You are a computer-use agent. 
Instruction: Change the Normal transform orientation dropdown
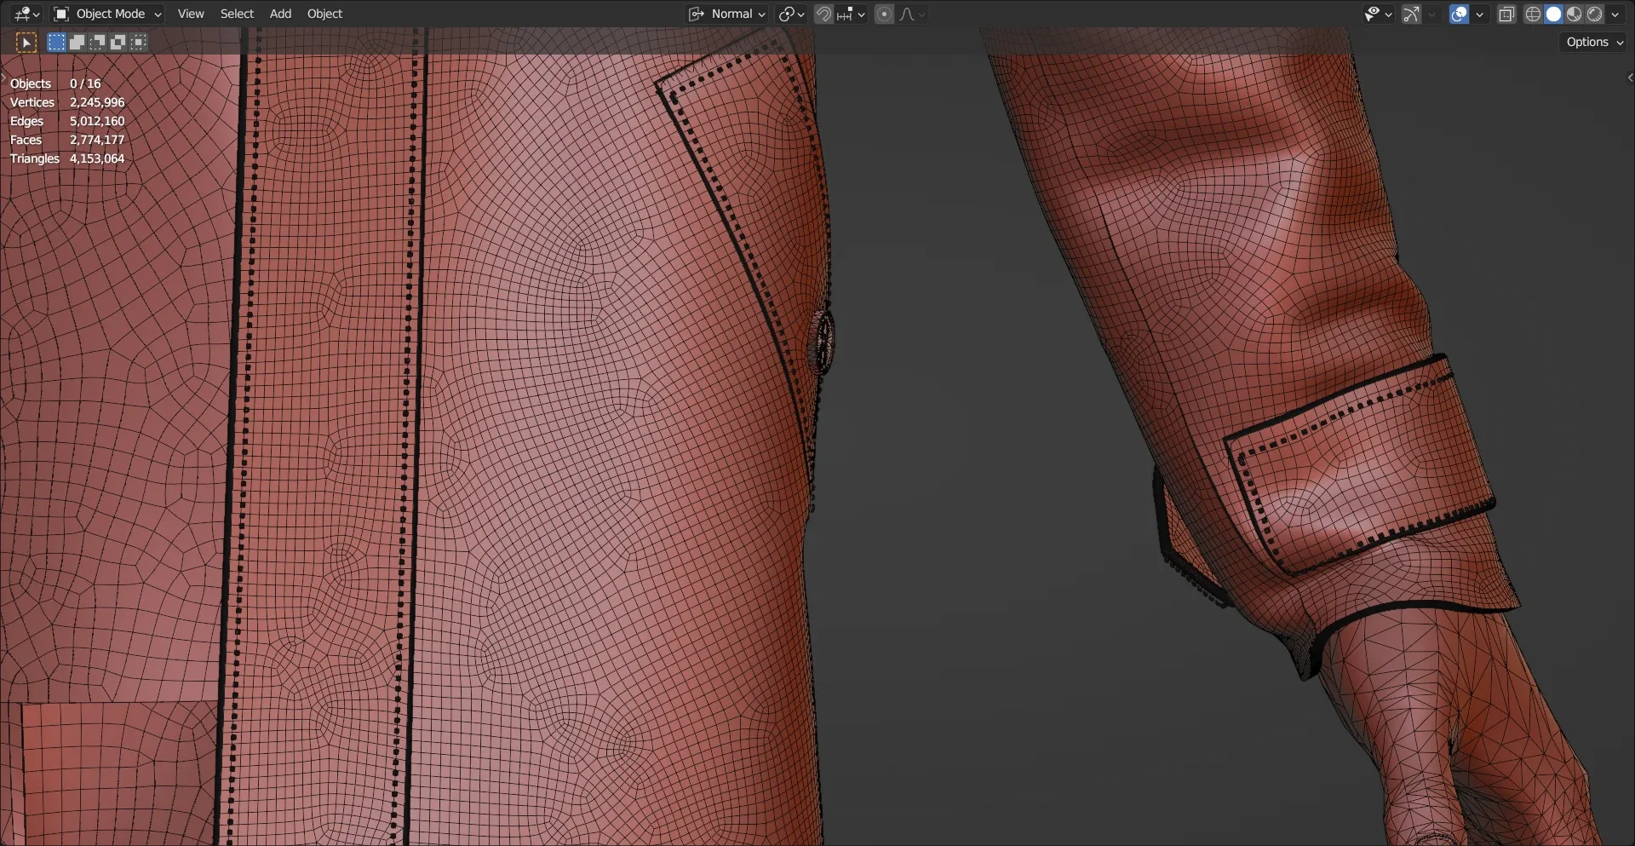pos(727,14)
